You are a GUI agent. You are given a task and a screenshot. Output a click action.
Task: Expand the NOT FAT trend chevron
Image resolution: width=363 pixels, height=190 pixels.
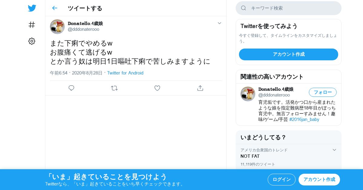(334, 150)
